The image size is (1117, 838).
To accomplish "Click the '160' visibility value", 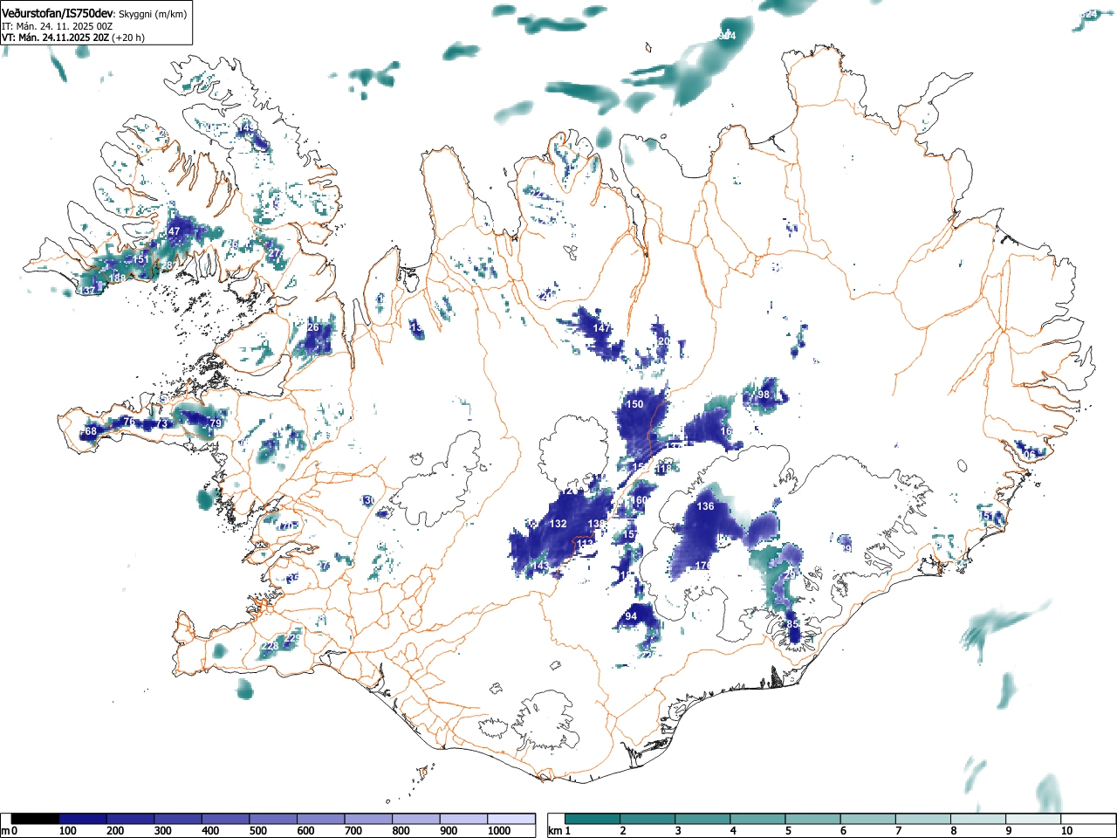I will coord(641,501).
